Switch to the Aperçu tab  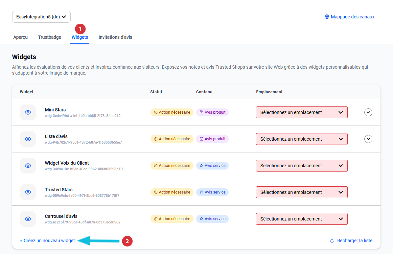coord(20,37)
